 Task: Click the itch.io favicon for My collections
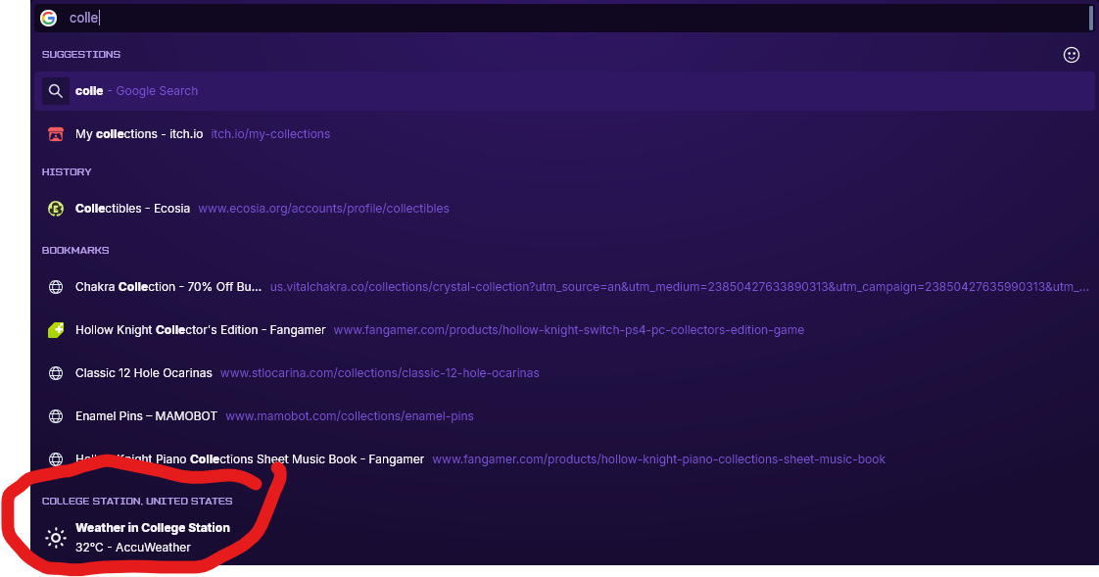pyautogui.click(x=56, y=134)
